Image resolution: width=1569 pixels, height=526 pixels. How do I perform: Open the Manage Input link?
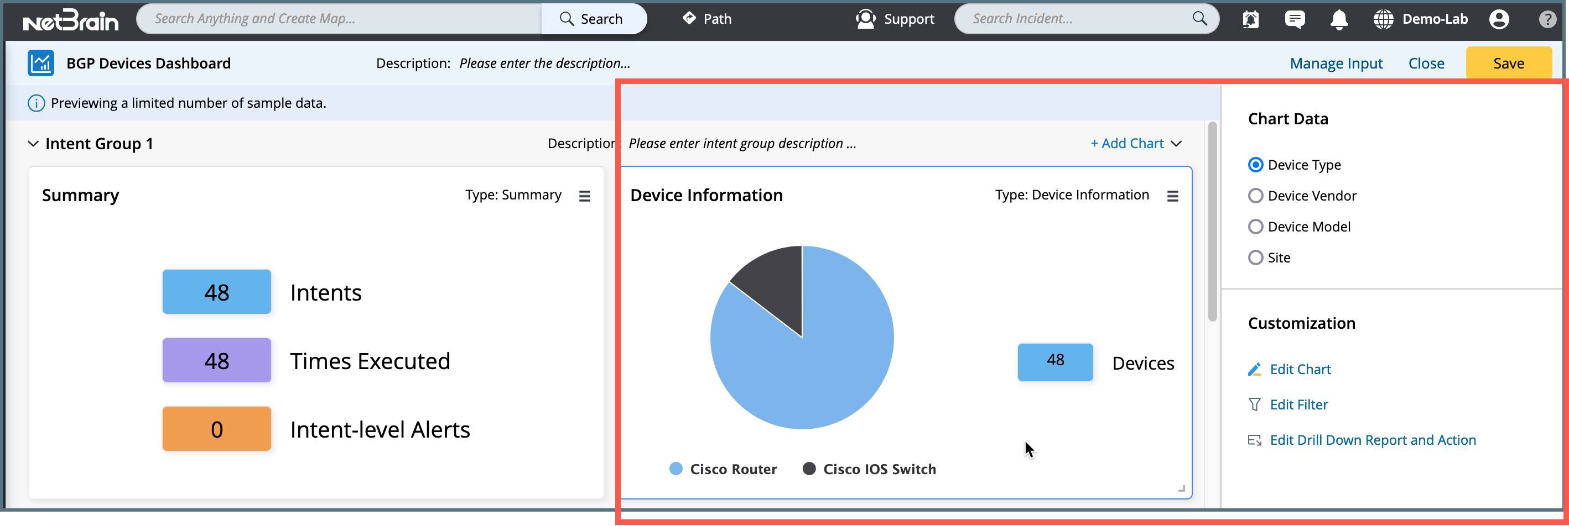(x=1336, y=63)
